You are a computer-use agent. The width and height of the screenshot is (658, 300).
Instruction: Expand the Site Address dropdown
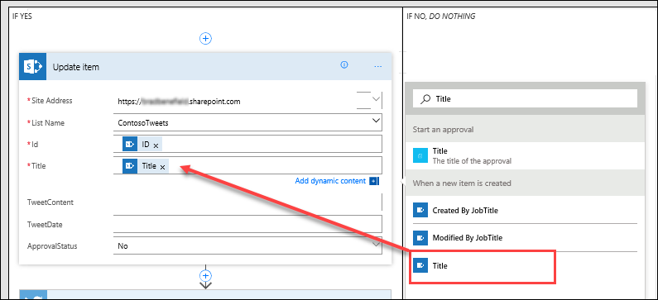pos(376,100)
